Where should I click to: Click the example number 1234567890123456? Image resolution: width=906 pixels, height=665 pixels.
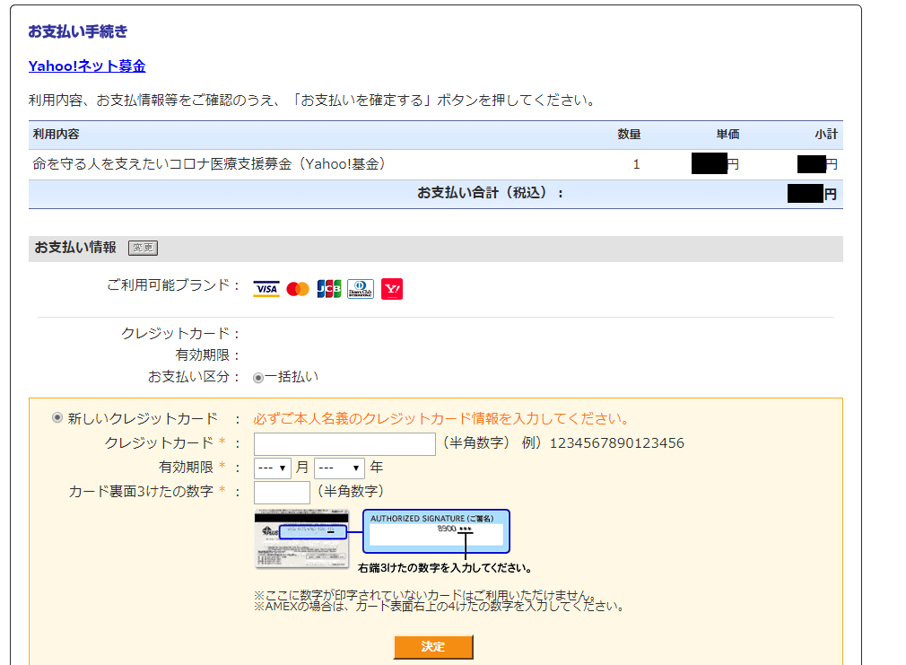coord(617,443)
